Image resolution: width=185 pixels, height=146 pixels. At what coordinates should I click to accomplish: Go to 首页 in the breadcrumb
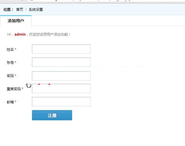[20, 10]
